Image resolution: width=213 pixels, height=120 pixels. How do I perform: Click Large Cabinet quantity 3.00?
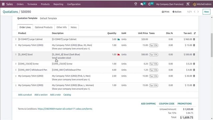click(x=114, y=39)
